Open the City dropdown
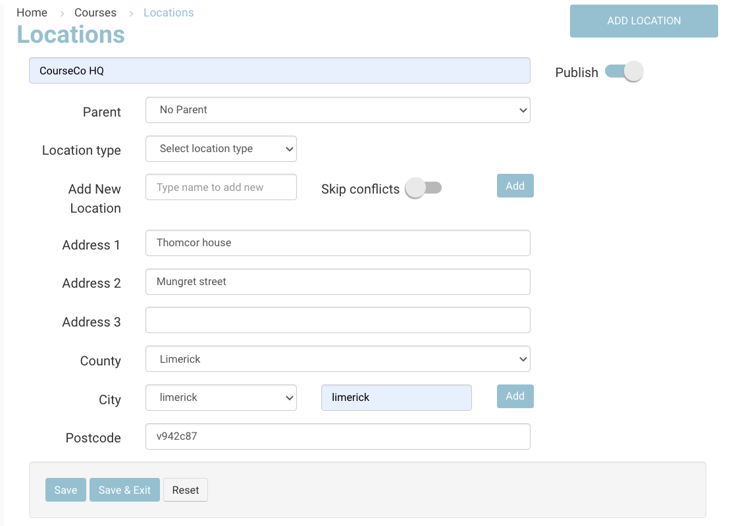This screenshot has width=755, height=526. [221, 398]
